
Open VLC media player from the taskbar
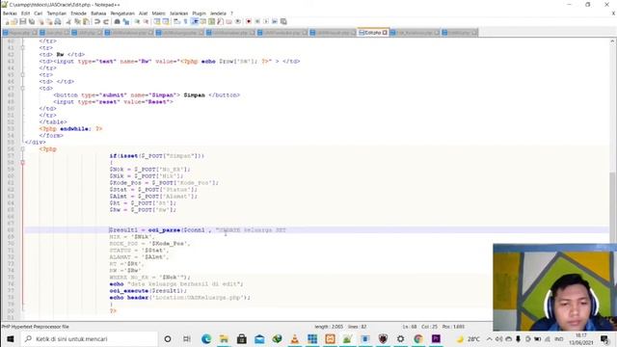(x=294, y=338)
